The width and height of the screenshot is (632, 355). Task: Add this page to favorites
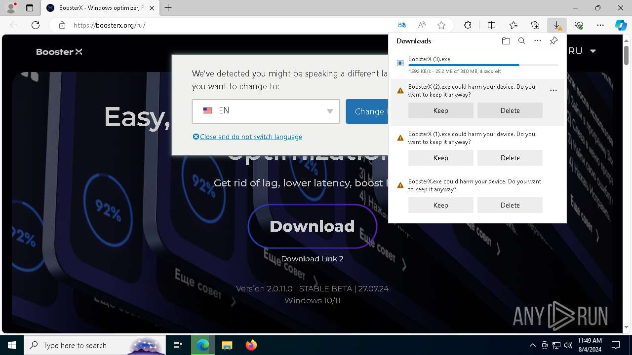[x=441, y=25]
